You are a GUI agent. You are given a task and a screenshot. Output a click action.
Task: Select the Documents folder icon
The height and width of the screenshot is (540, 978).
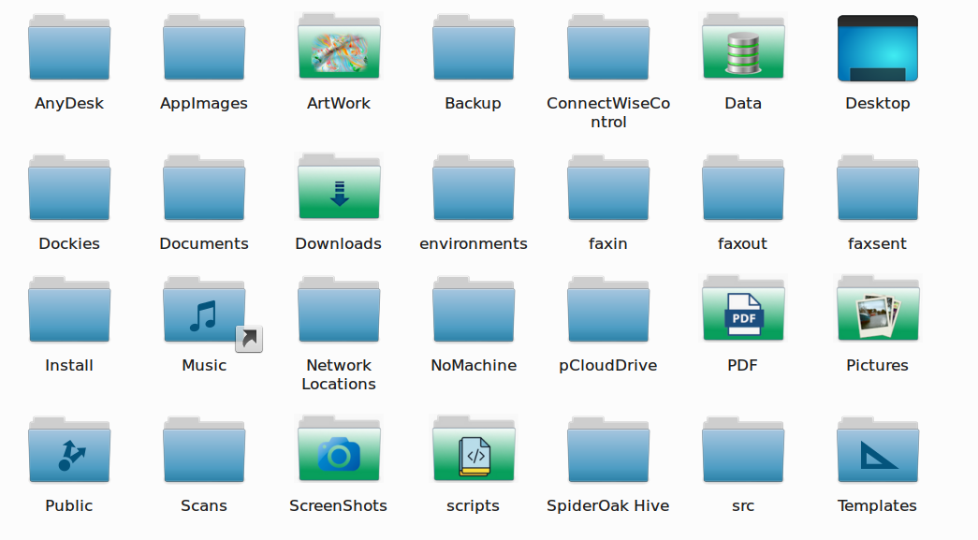204,188
